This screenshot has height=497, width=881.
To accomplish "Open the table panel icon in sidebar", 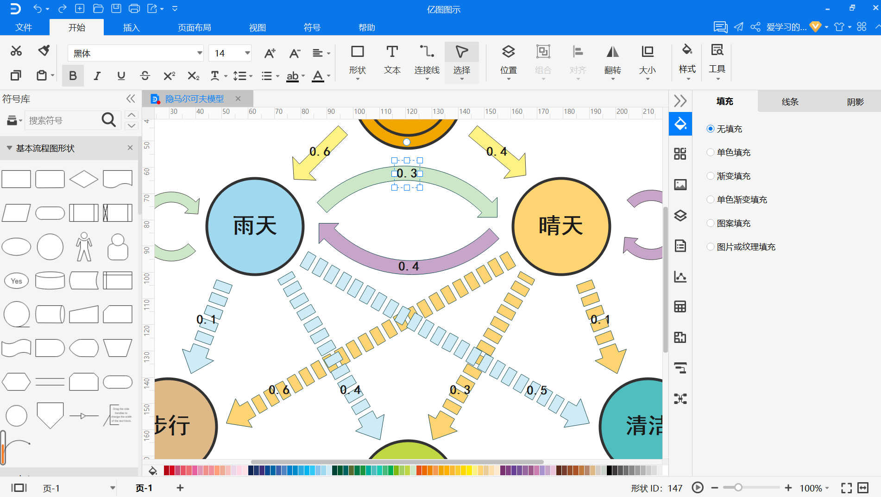I will [x=680, y=306].
